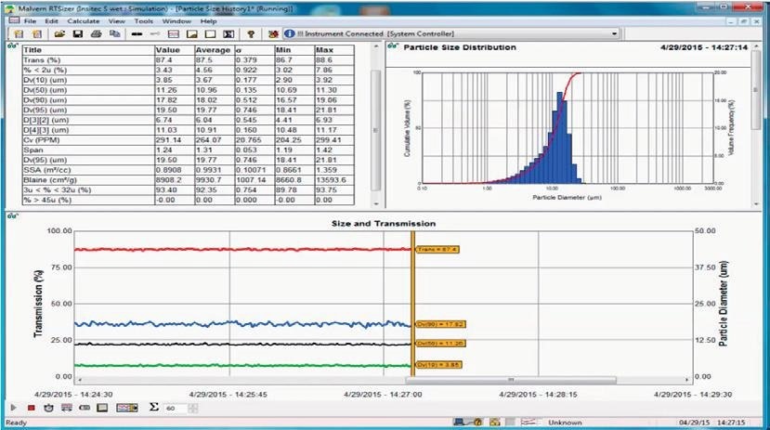
Task: Click the Sigma averaging icon
Action: [153, 408]
